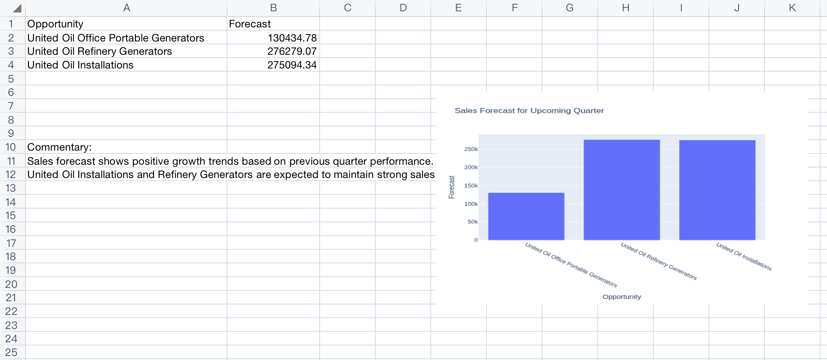Click the select-all corner triangle
827x360 pixels.
17,8
